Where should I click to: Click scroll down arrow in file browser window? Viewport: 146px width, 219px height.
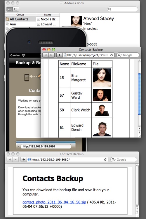(x=140, y=132)
